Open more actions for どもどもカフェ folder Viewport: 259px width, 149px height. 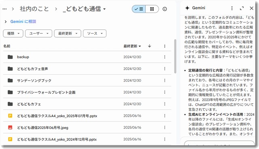[x=165, y=104]
